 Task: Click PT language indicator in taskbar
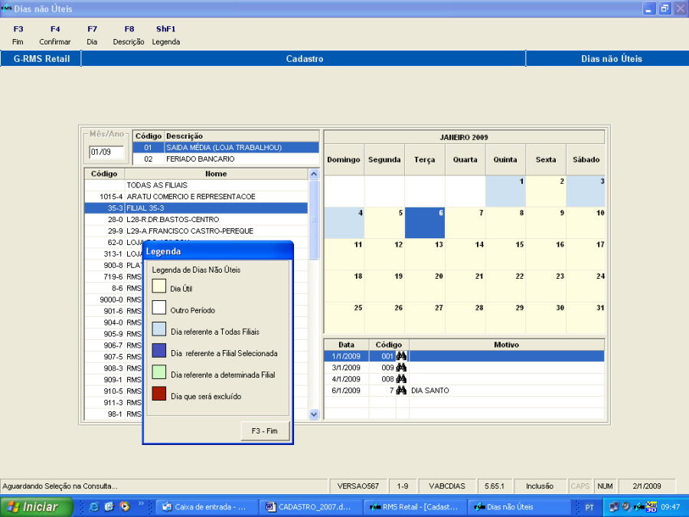click(589, 507)
